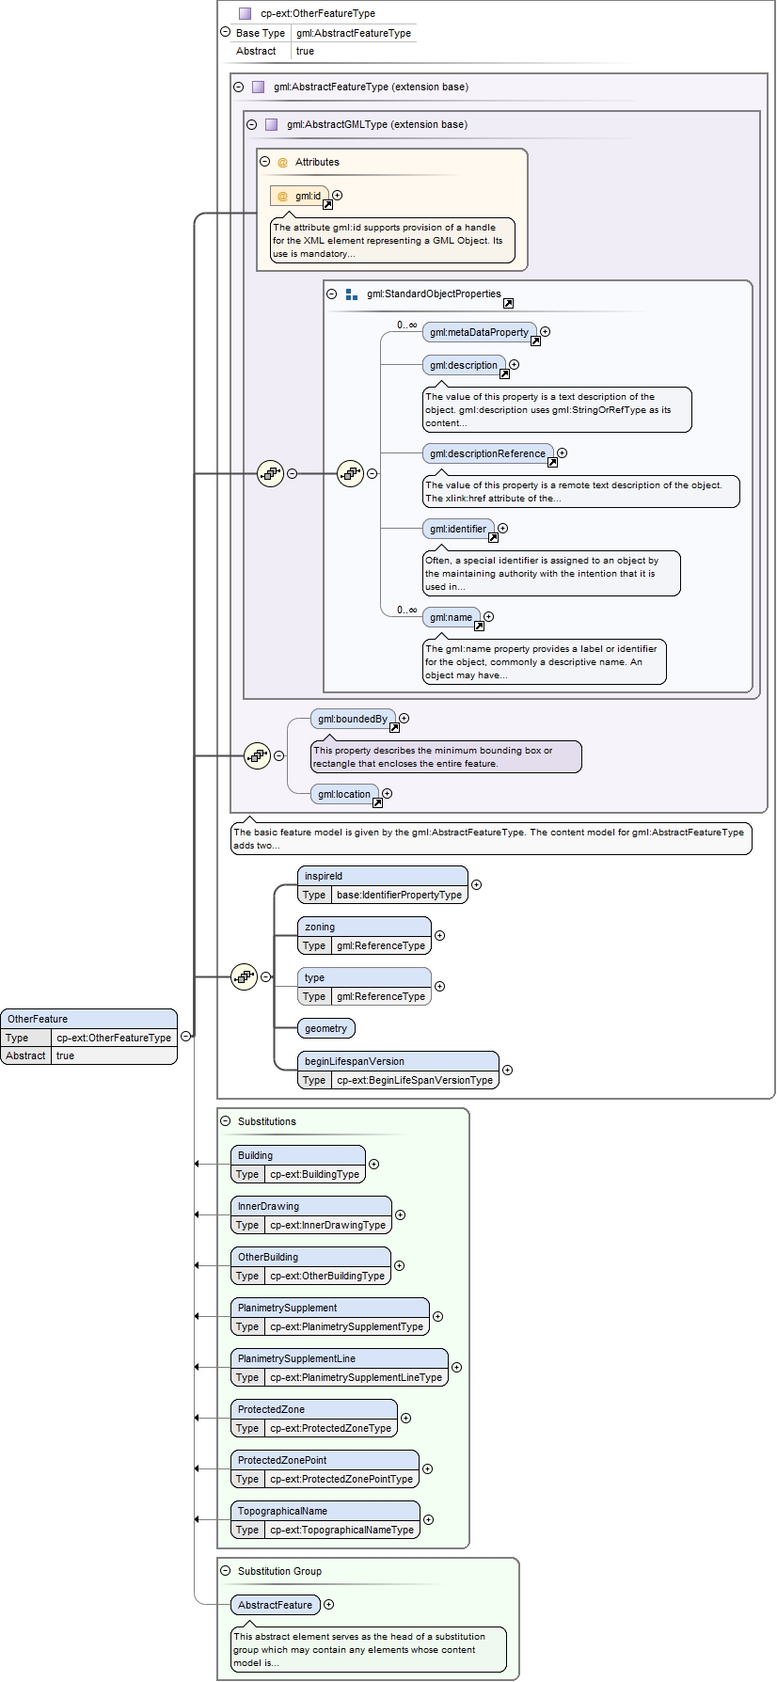Expand gml:identifier plus button
Viewport: 777px width, 1682px height.
click(503, 529)
